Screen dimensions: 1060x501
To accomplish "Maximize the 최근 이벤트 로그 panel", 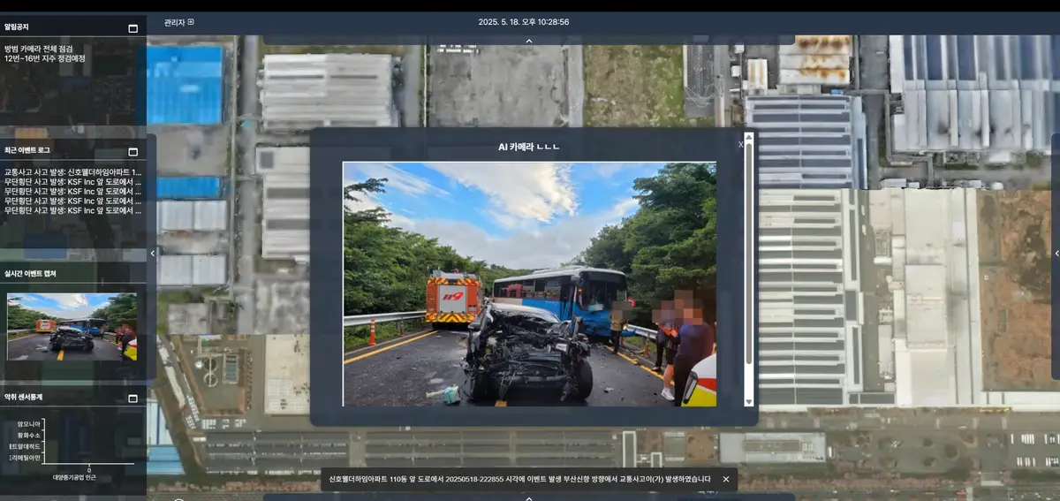I will click(133, 151).
